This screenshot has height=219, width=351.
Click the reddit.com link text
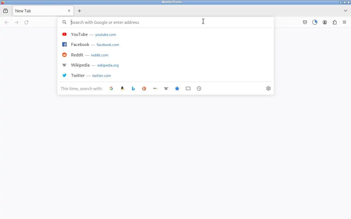pyautogui.click(x=100, y=55)
